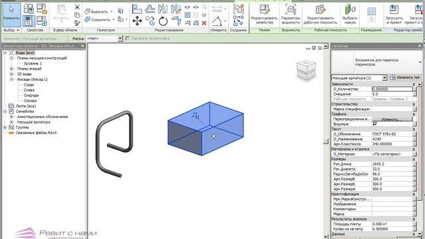Click the Copy to clipboard icon
The image size is (425, 239).
pyautogui.click(x=77, y=15)
